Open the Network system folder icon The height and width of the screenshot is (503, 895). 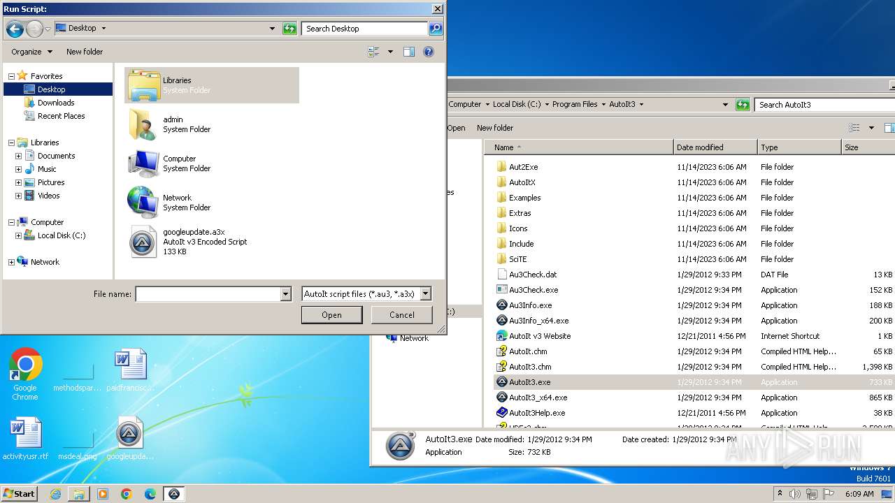(143, 203)
